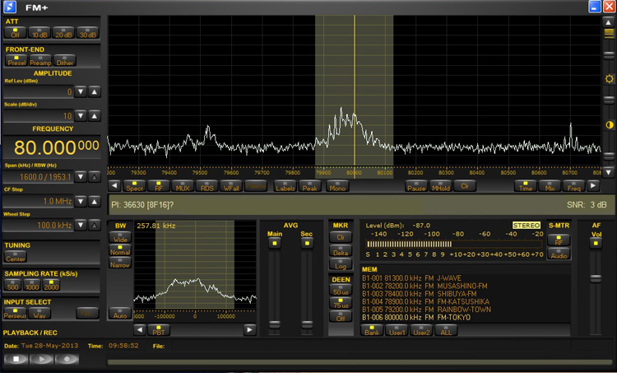Set attenuator to 20 dB

click(64, 33)
